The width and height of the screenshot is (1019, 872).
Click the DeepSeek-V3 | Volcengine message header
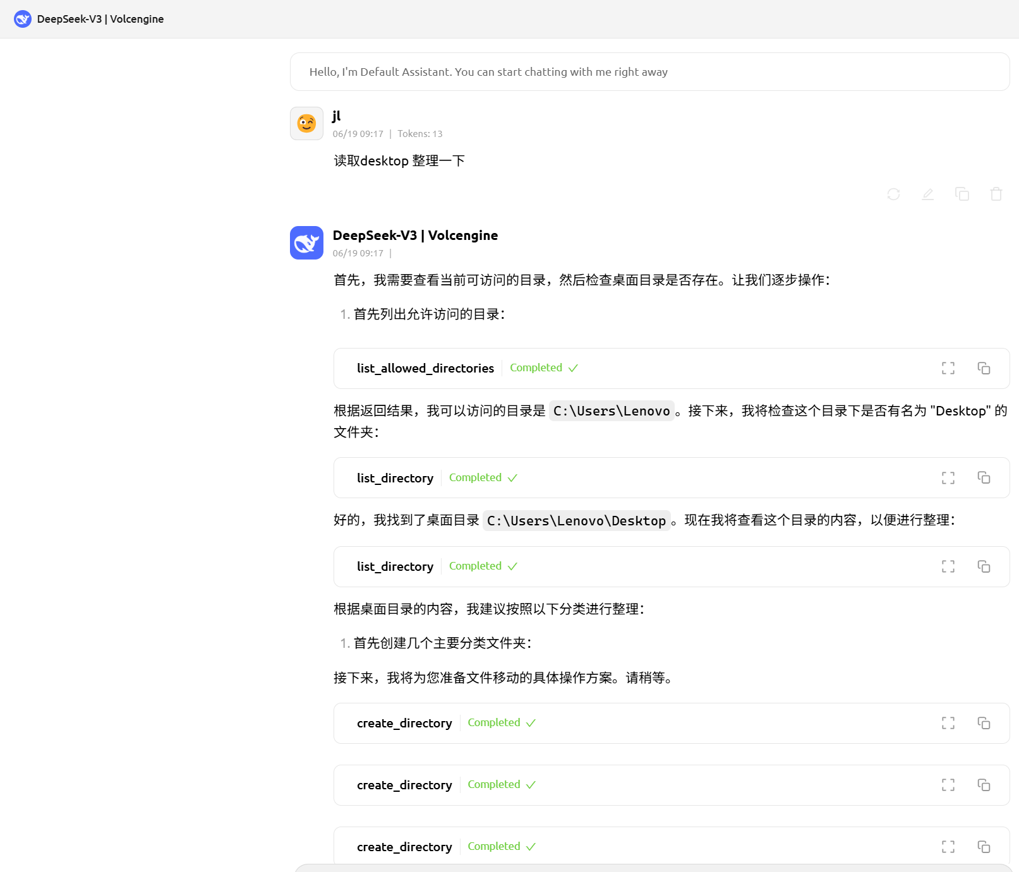(x=415, y=236)
